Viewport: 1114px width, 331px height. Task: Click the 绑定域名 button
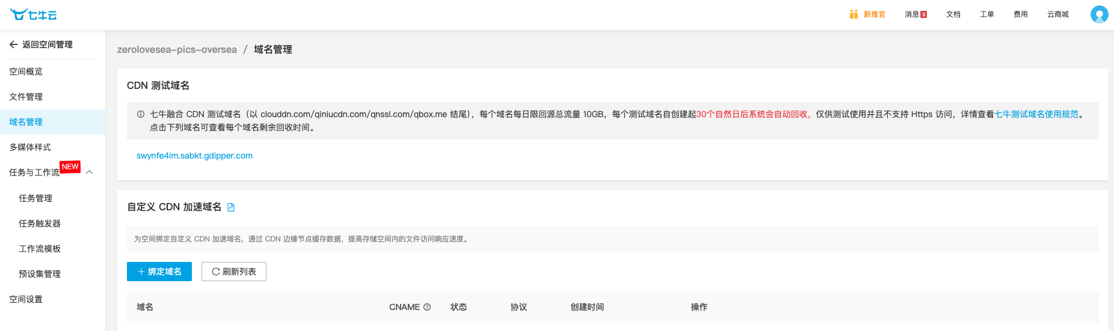tap(159, 272)
